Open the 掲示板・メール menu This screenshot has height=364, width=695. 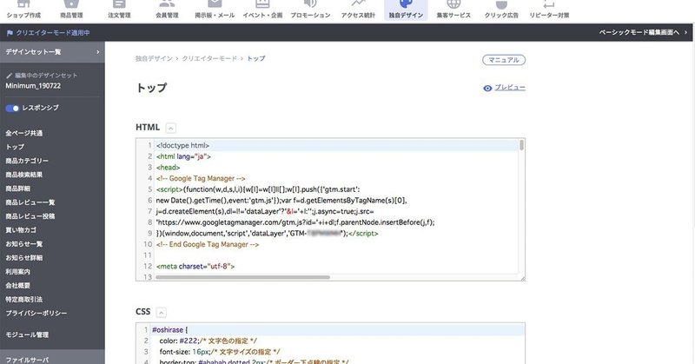[x=215, y=10]
